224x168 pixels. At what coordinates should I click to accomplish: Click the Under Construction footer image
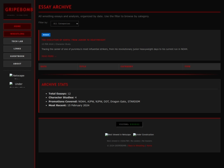coord(144,134)
